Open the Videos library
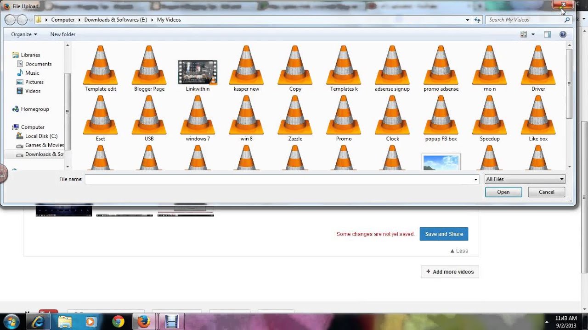This screenshot has width=588, height=330. tap(33, 91)
